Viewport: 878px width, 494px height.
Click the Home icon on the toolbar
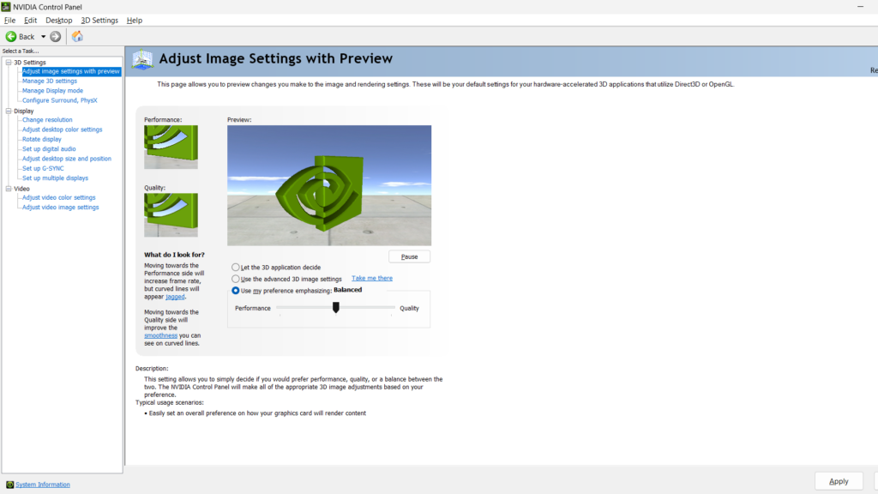(75, 36)
